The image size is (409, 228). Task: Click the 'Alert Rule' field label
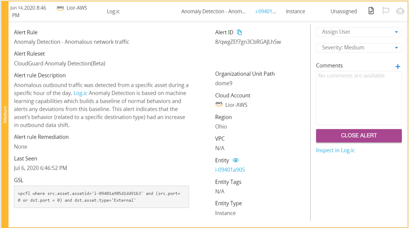point(26,32)
